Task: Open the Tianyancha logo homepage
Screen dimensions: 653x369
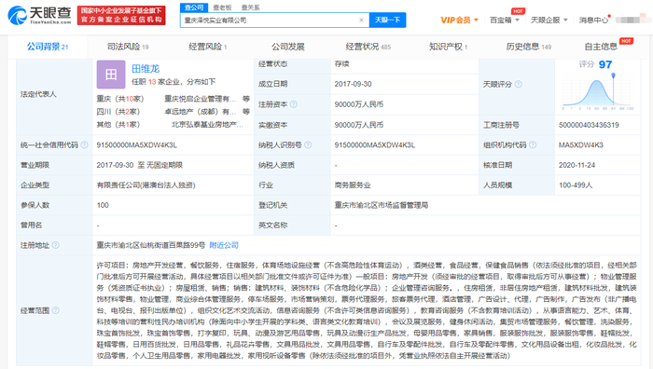Action: click(39, 16)
